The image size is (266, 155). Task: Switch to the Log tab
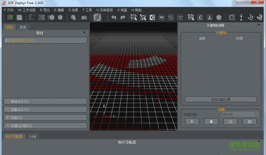click(x=33, y=136)
